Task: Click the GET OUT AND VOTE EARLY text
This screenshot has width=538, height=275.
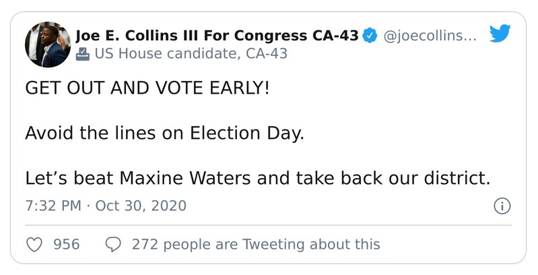Action: tap(146, 89)
